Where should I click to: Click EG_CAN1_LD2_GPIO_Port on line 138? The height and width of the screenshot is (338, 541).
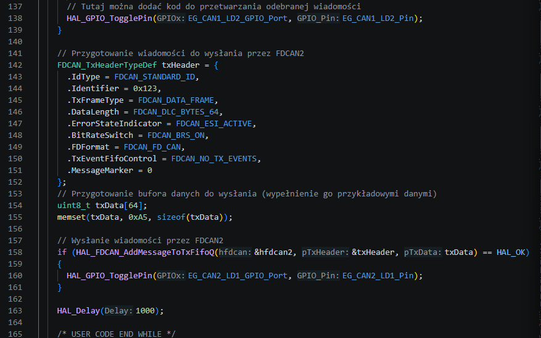coord(237,18)
